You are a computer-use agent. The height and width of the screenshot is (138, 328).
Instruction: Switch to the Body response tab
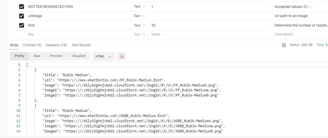click(x=14, y=45)
